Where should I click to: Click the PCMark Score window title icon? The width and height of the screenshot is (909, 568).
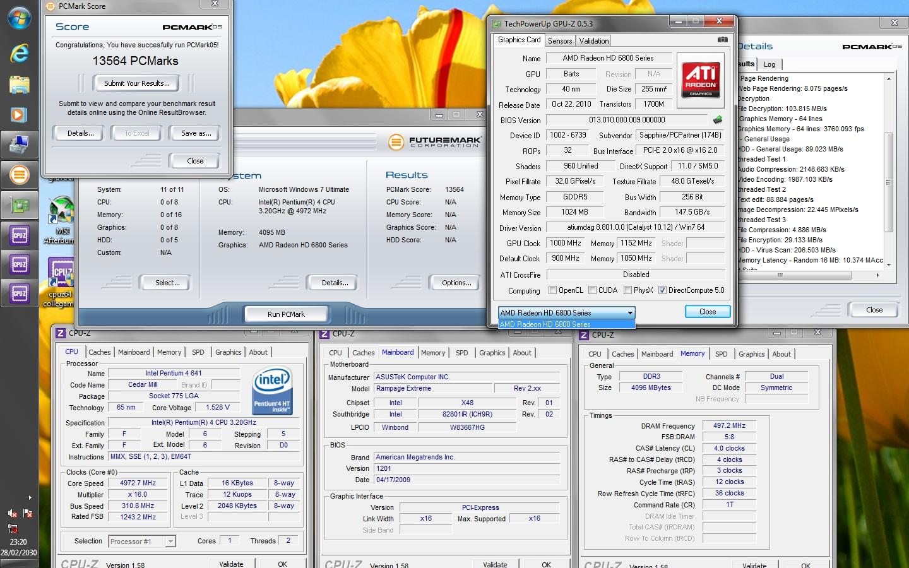click(51, 6)
